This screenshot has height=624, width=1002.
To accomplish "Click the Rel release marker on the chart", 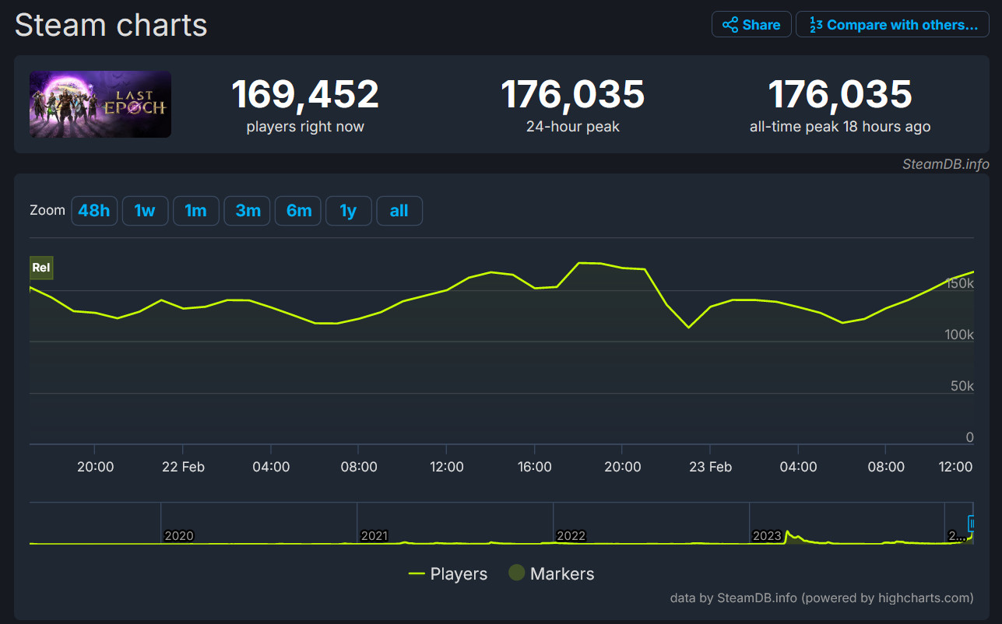I will [x=41, y=268].
